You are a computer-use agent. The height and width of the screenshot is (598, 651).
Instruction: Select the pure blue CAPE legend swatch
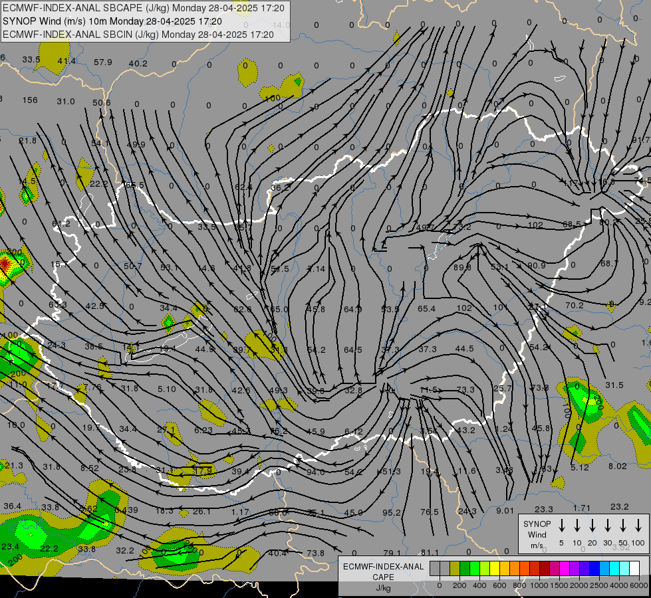[x=594, y=569]
